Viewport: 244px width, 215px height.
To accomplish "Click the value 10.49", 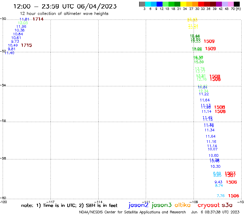I will pyautogui.click(x=13, y=45).
